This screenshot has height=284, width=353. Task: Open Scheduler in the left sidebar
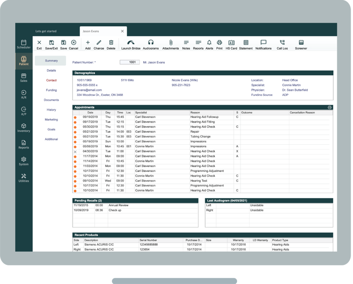pos(24,44)
